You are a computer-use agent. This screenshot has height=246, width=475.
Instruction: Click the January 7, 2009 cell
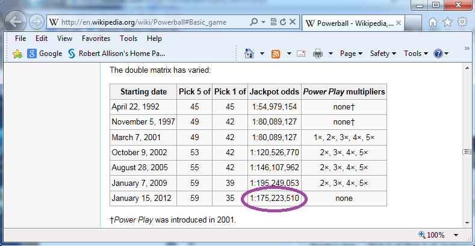coord(143,183)
